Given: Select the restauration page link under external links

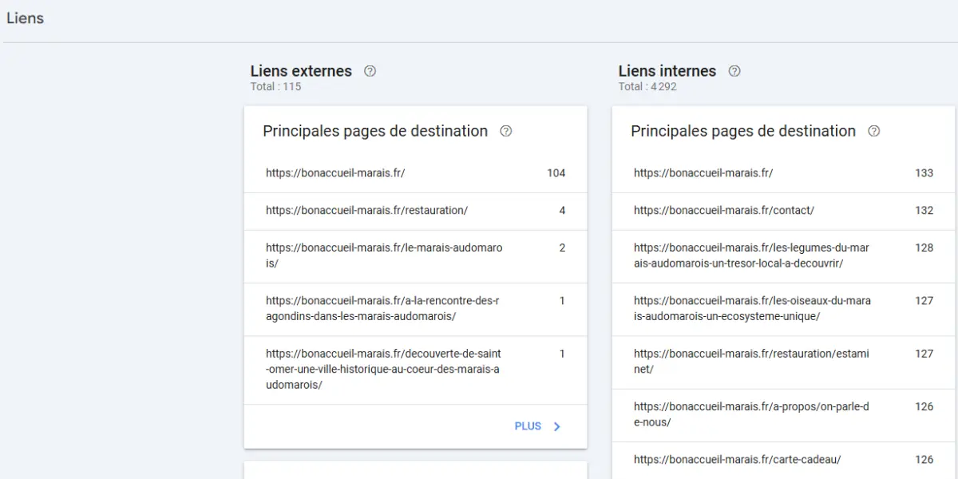Looking at the screenshot, I should [366, 210].
